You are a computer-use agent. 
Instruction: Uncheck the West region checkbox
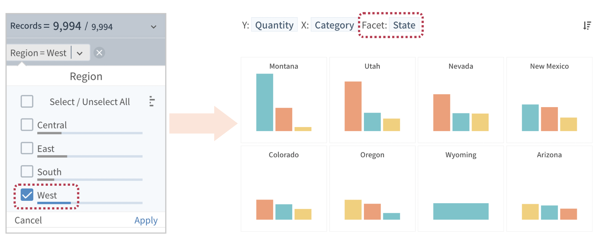pyautogui.click(x=27, y=195)
